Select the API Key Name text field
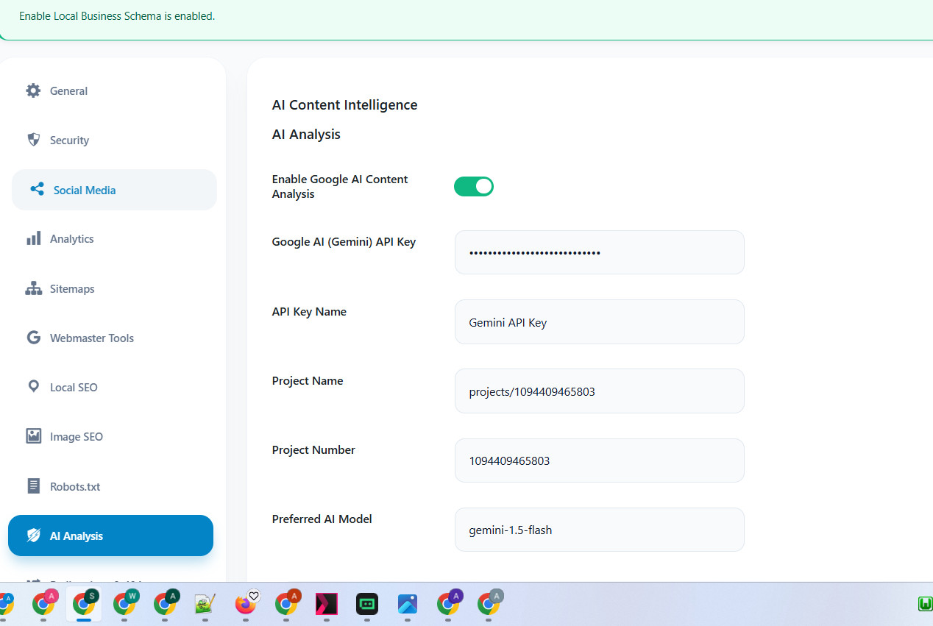The image size is (933, 626). point(599,321)
